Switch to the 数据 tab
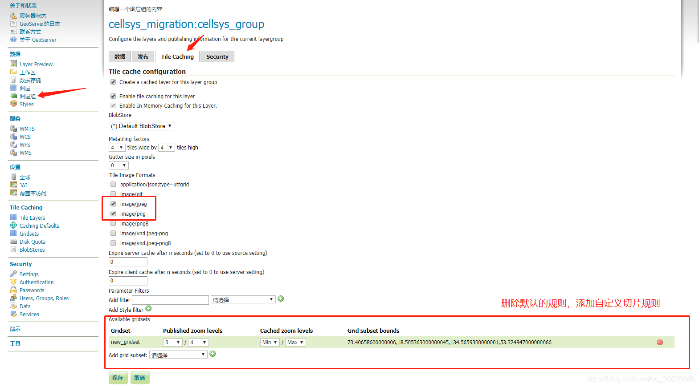 pos(120,56)
